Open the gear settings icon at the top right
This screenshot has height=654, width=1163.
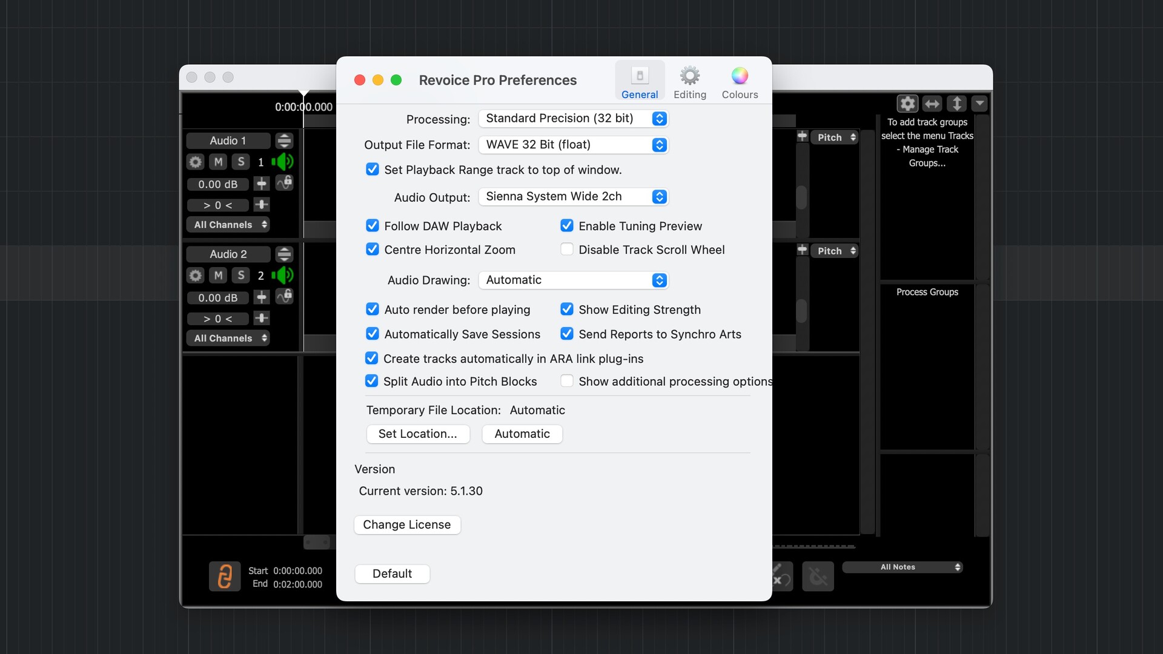907,104
